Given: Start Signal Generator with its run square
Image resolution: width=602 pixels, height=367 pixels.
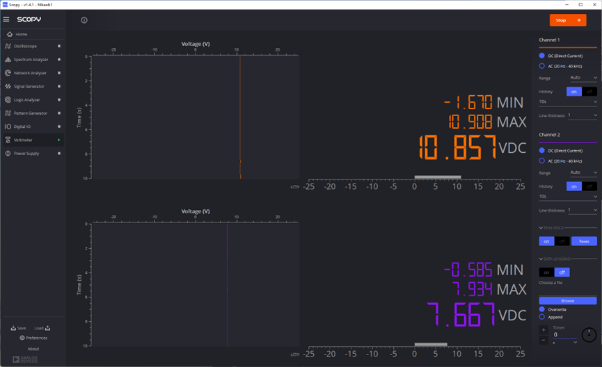Looking at the screenshot, I should pyautogui.click(x=59, y=86).
